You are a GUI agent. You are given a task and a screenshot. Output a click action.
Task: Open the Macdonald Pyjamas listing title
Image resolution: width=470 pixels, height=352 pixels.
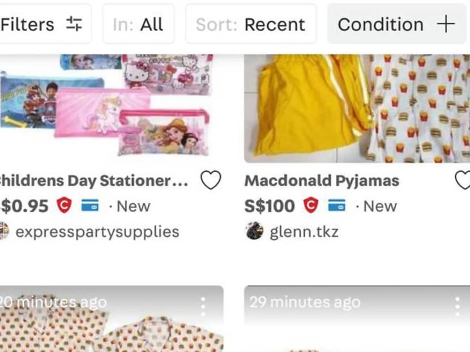322,181
